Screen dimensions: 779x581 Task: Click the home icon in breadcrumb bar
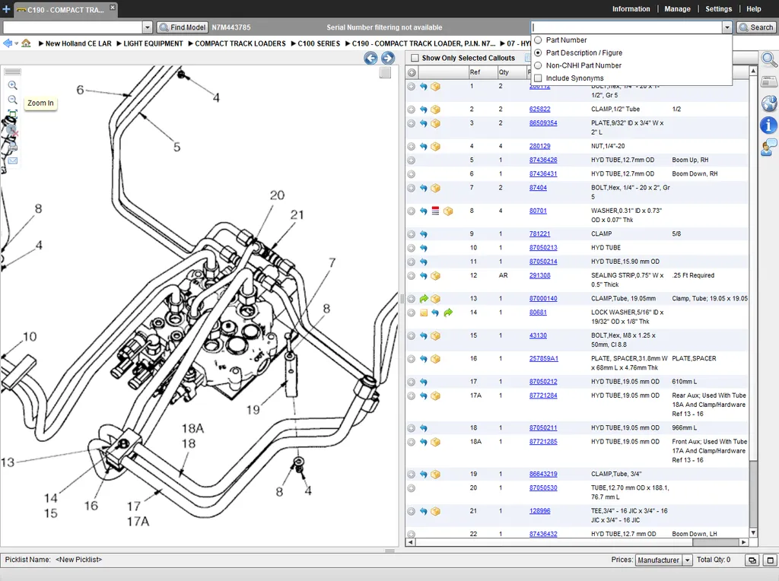(27, 43)
